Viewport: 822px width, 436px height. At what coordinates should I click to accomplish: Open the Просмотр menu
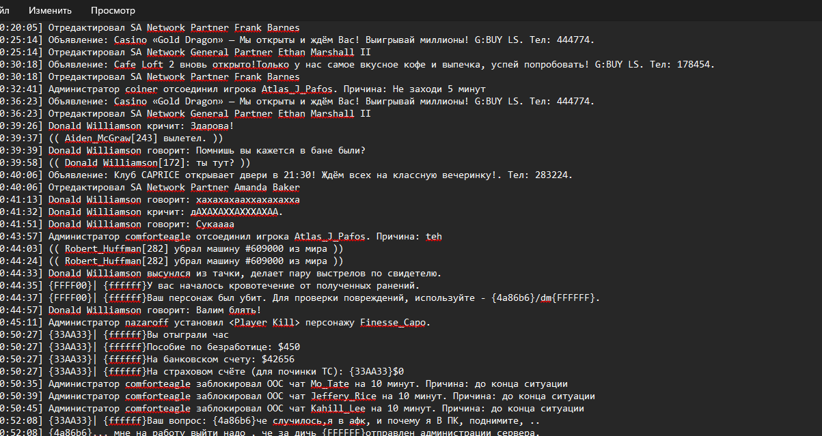pos(113,11)
